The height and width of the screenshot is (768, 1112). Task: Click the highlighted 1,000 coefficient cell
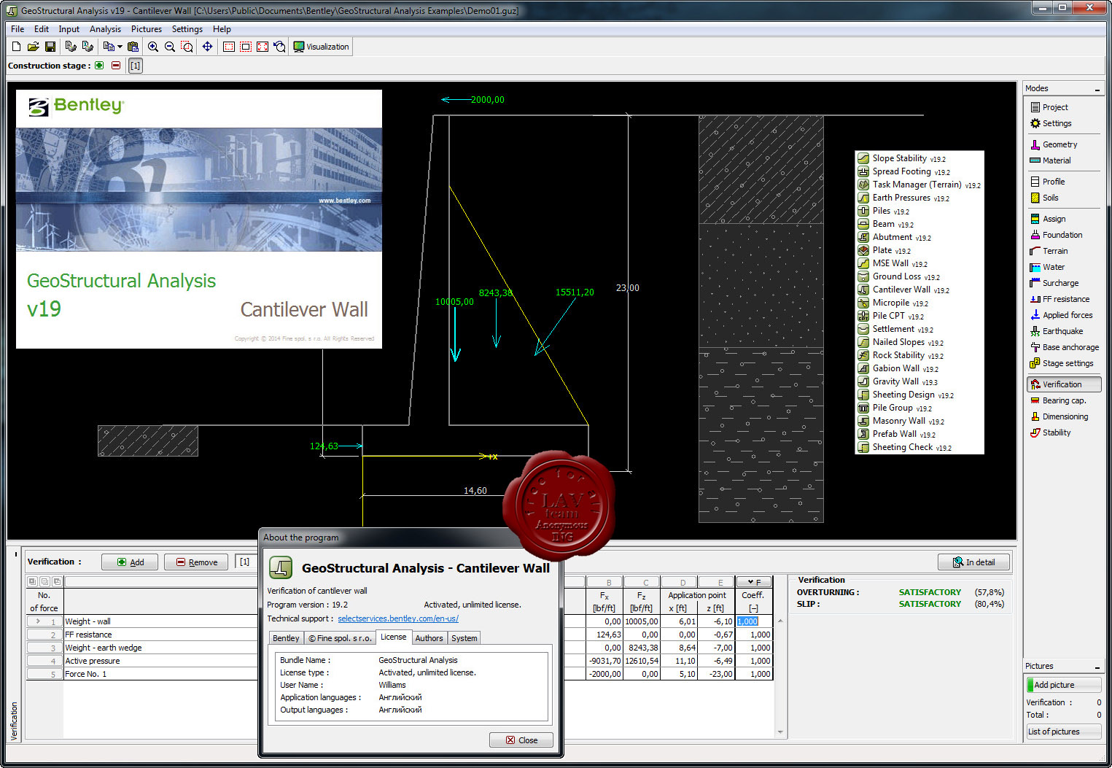pyautogui.click(x=754, y=621)
